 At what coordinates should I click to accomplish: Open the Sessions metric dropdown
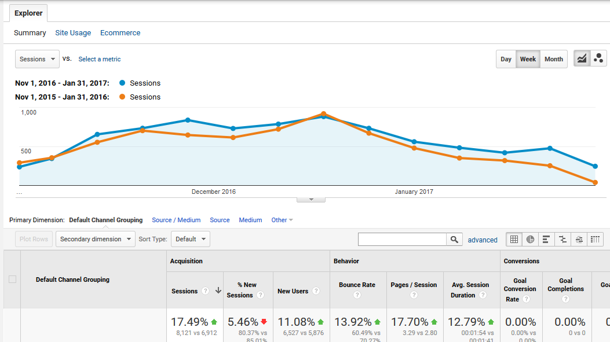click(x=37, y=59)
